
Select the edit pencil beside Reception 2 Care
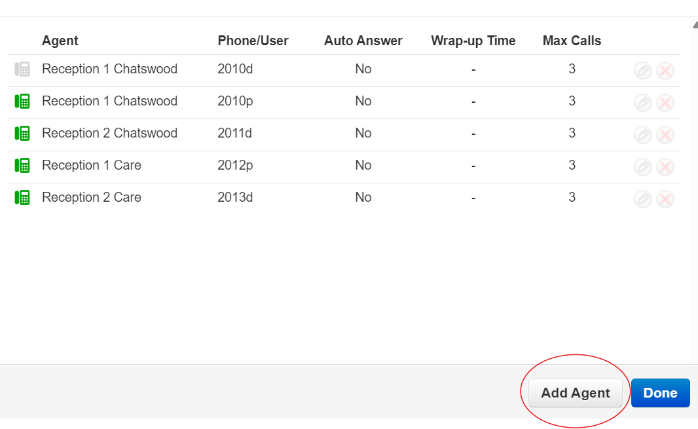tap(642, 198)
